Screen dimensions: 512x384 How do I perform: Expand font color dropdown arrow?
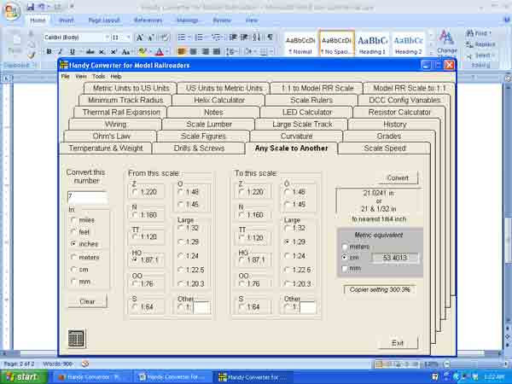click(166, 51)
